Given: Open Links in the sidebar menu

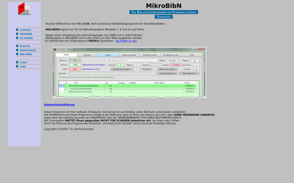Looking at the screenshot, I should [x=23, y=66].
